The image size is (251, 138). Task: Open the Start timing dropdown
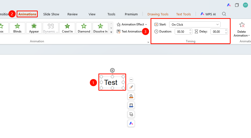pyautogui.click(x=195, y=24)
